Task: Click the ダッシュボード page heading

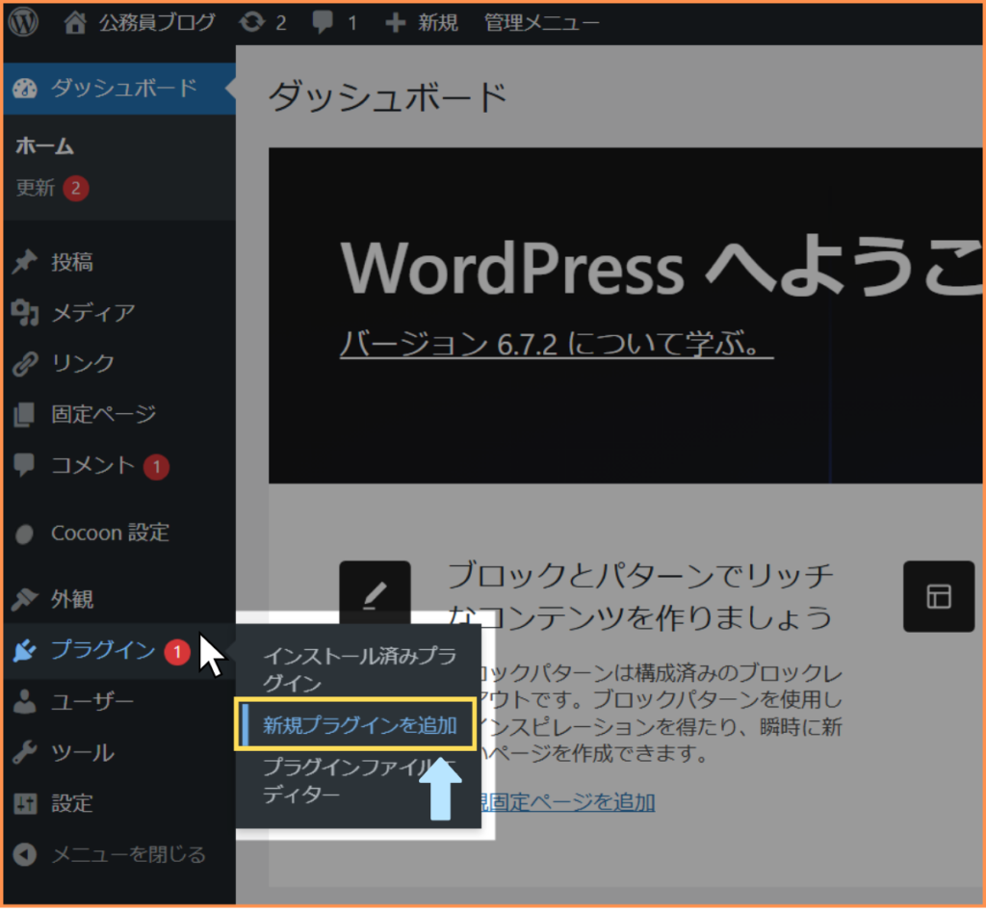Action: (388, 97)
